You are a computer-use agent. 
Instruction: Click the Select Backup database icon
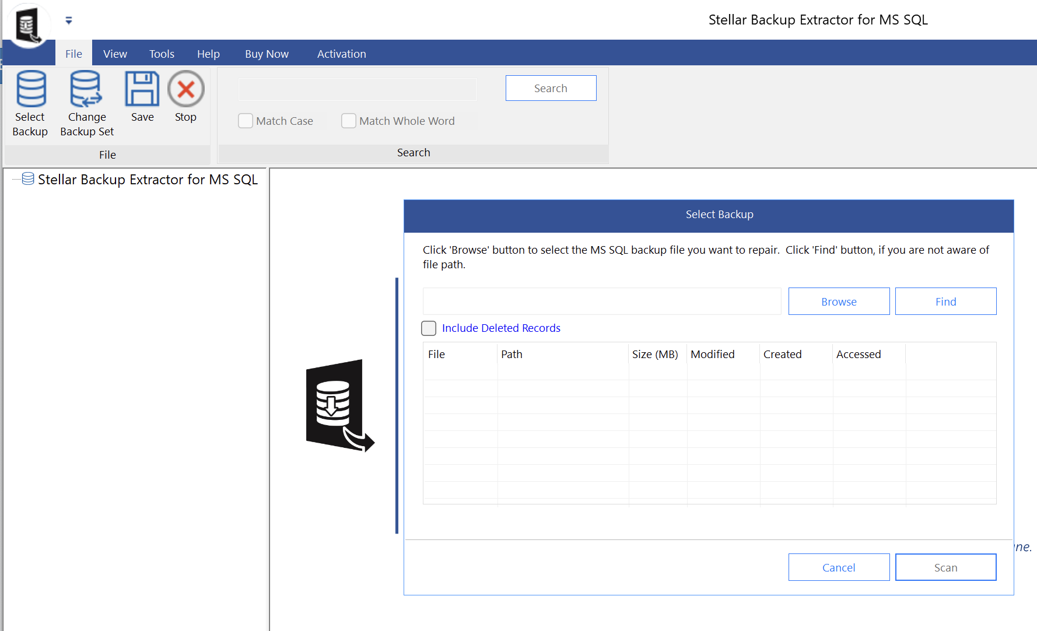click(x=30, y=89)
